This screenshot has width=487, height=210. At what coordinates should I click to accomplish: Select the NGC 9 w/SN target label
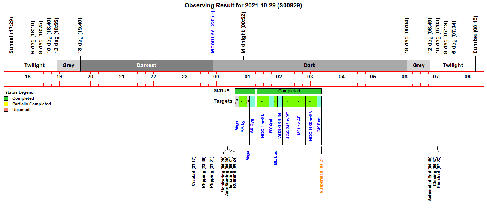tap(263, 126)
